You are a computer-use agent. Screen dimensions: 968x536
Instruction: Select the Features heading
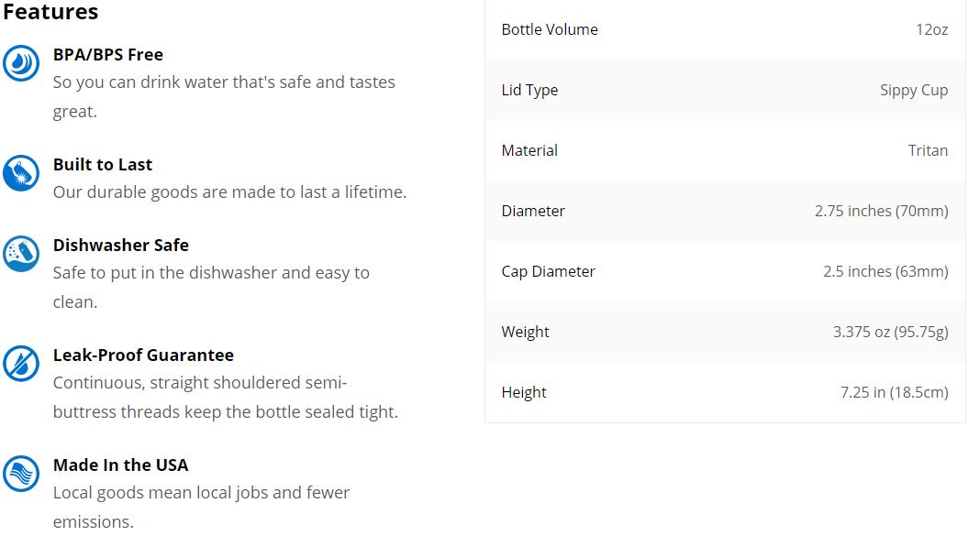click(x=50, y=12)
